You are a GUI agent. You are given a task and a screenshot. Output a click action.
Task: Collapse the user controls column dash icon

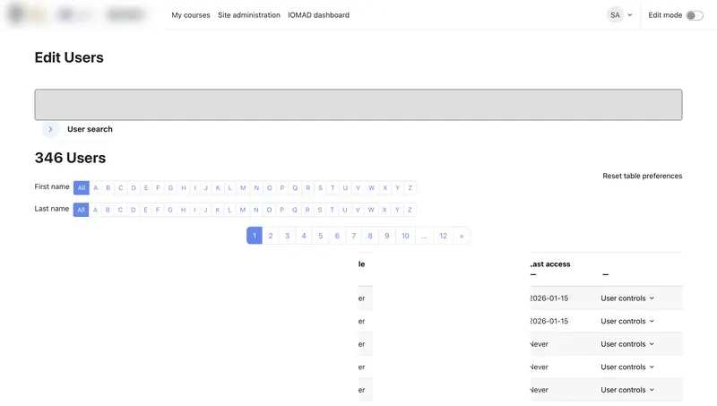[x=606, y=275]
